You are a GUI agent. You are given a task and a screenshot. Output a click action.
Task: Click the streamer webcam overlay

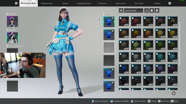[x=23, y=65]
